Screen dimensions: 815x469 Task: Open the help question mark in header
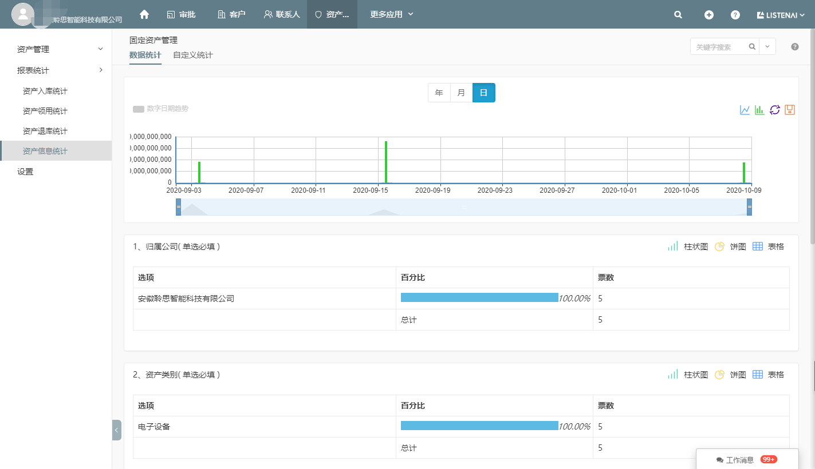pos(735,15)
